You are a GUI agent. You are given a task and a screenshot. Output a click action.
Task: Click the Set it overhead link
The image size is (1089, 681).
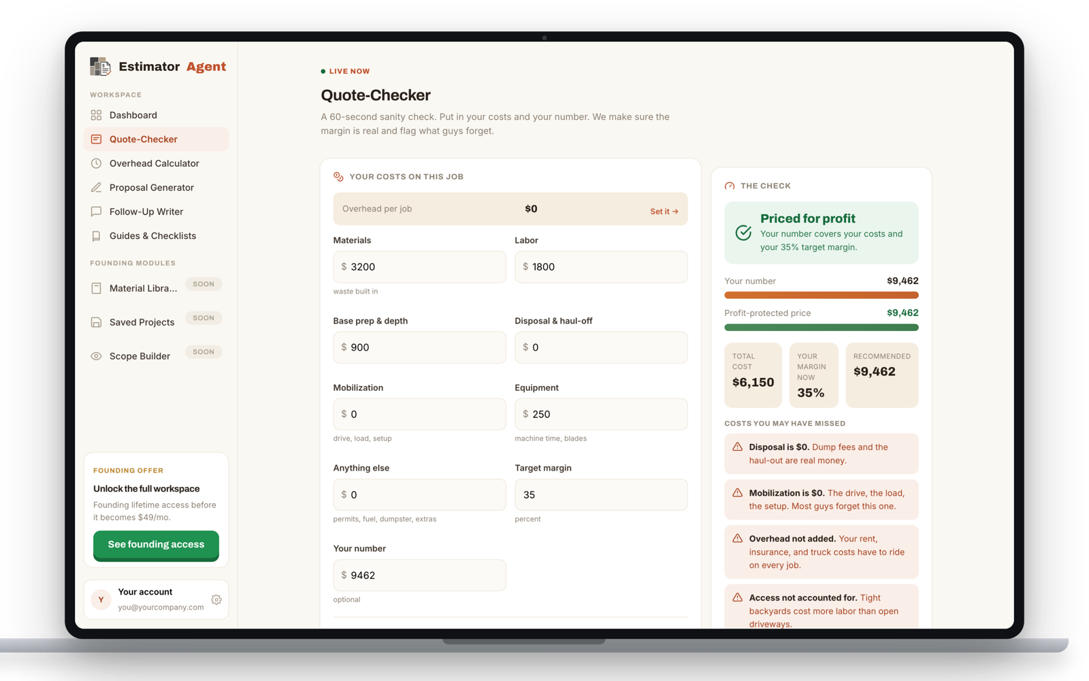click(664, 212)
